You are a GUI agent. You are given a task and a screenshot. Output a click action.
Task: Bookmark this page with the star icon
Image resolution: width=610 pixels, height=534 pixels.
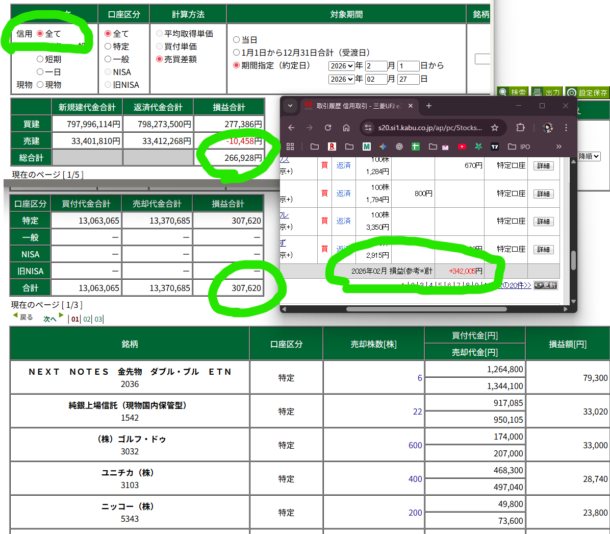tap(494, 128)
